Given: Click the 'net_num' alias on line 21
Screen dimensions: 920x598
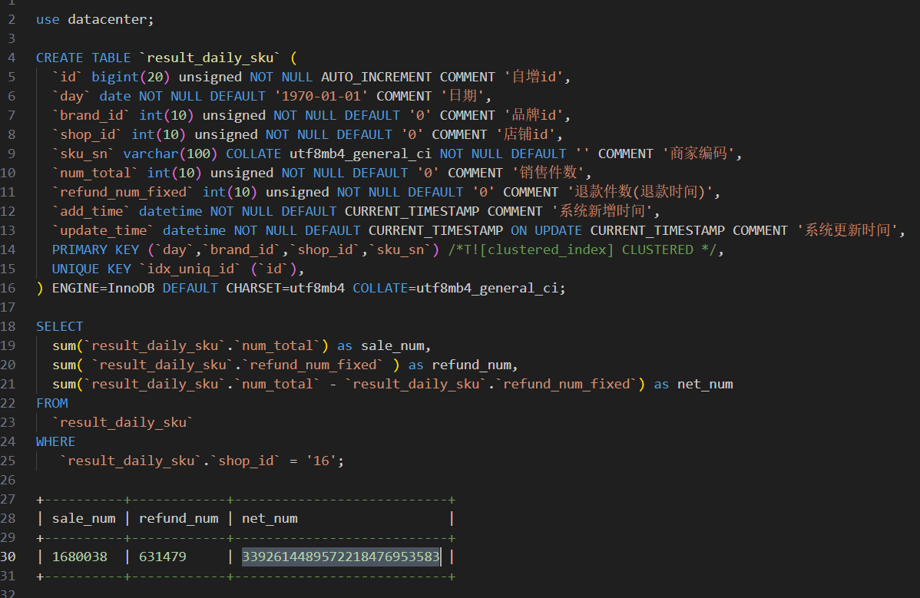Looking at the screenshot, I should 705,384.
